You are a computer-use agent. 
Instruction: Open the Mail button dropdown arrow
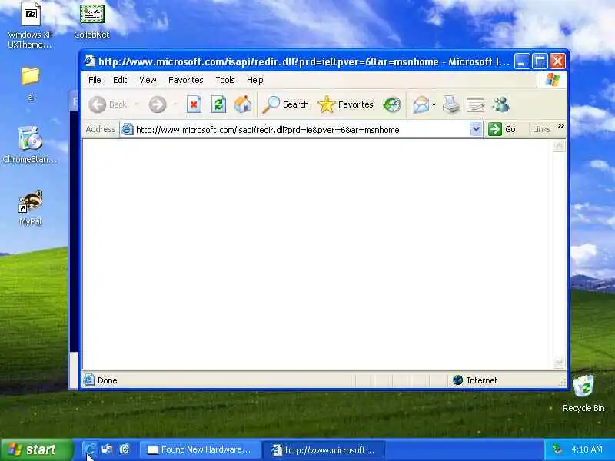coord(434,104)
